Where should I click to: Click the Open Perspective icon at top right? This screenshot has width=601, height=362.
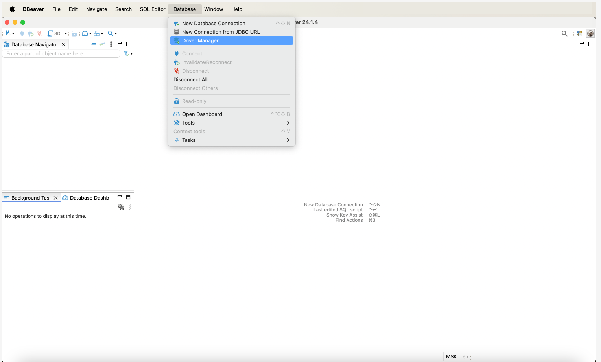pos(579,33)
